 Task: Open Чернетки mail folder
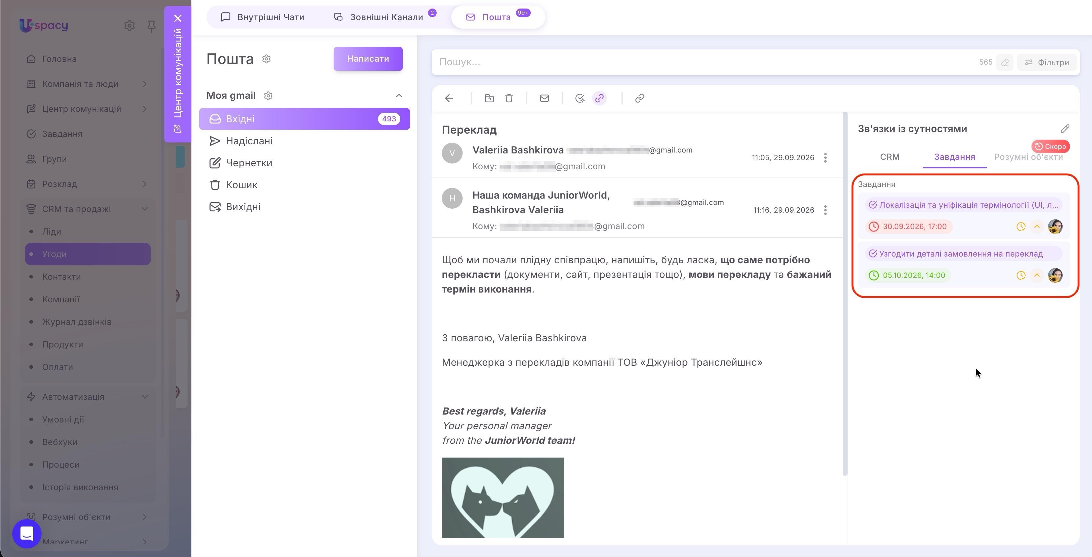304,163
